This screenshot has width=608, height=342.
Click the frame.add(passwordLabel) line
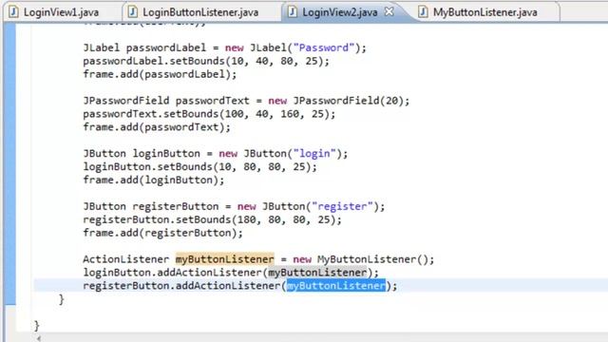160,74
